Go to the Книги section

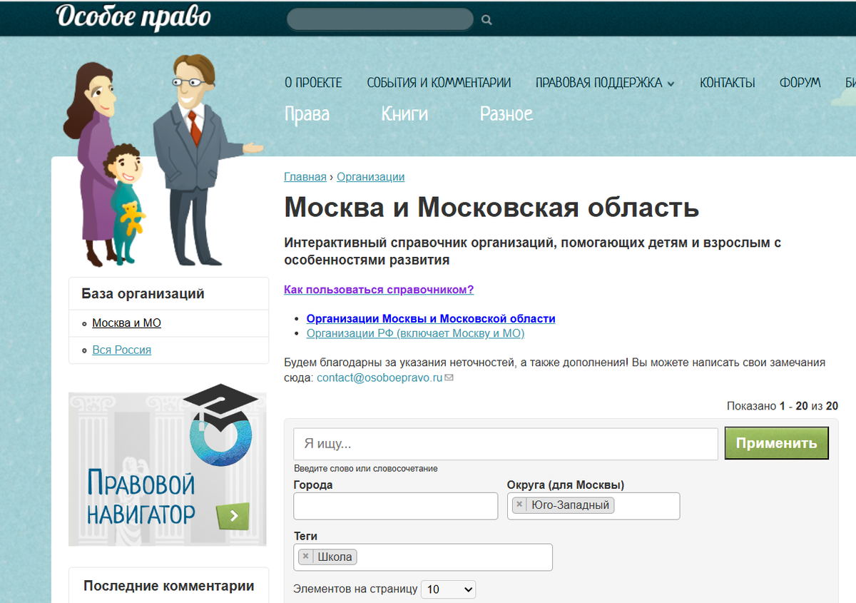[404, 114]
